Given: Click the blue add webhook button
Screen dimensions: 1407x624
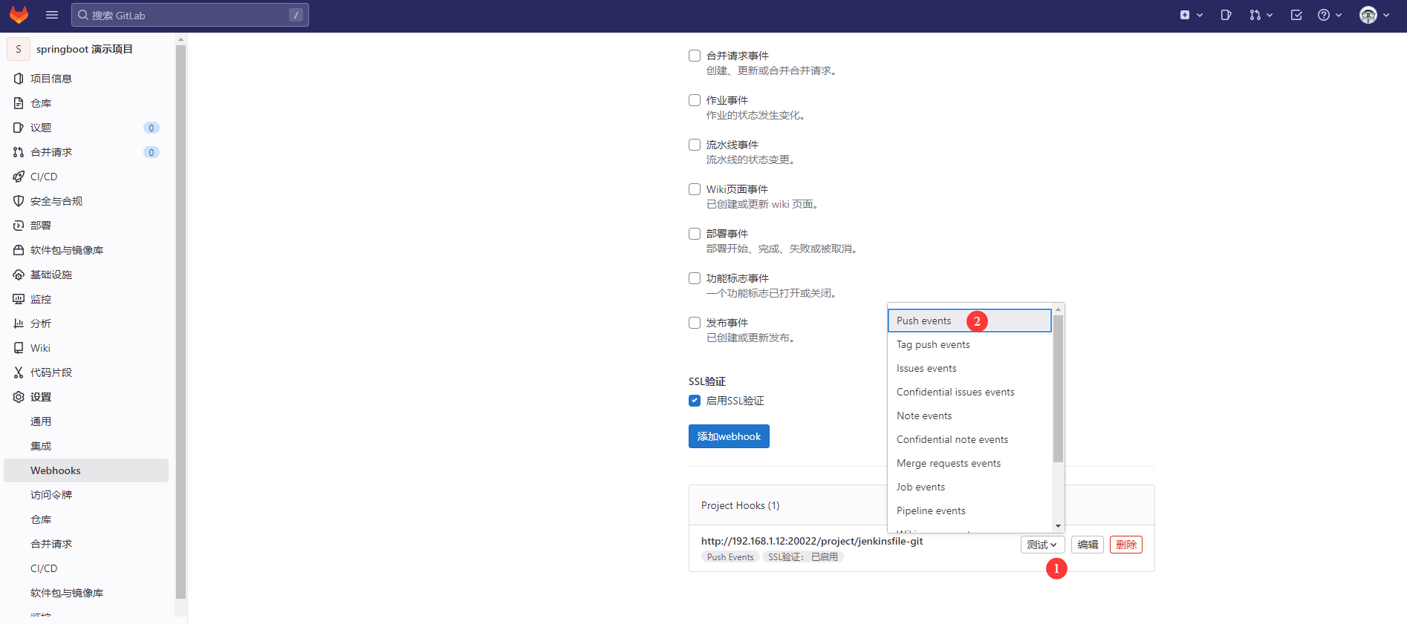Looking at the screenshot, I should click(x=729, y=436).
